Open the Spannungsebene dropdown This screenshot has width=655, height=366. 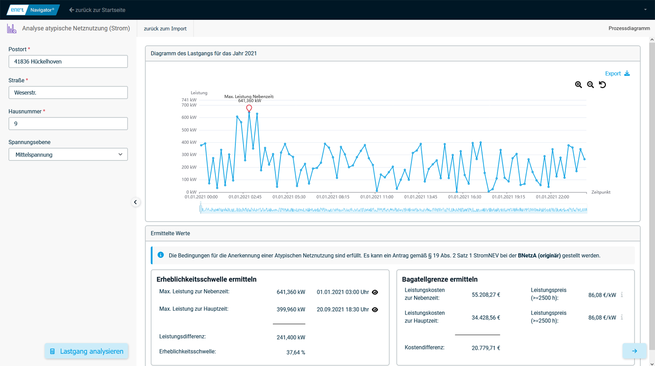(x=68, y=155)
